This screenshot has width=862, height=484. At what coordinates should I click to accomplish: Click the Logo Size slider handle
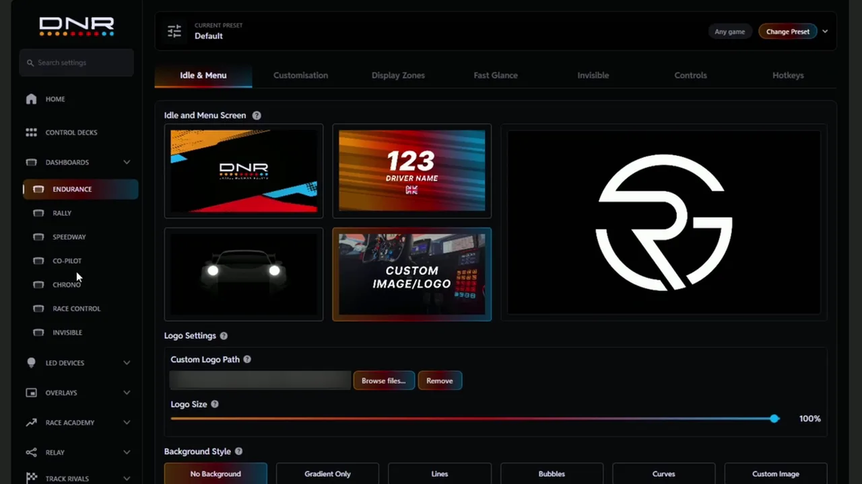[x=774, y=419]
